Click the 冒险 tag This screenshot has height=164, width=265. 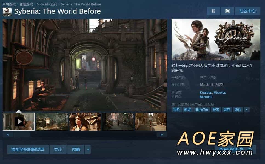176,110
